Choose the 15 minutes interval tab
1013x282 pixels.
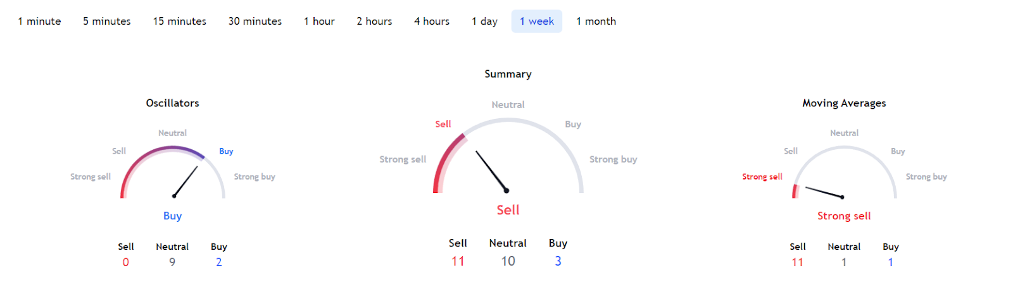tap(180, 21)
